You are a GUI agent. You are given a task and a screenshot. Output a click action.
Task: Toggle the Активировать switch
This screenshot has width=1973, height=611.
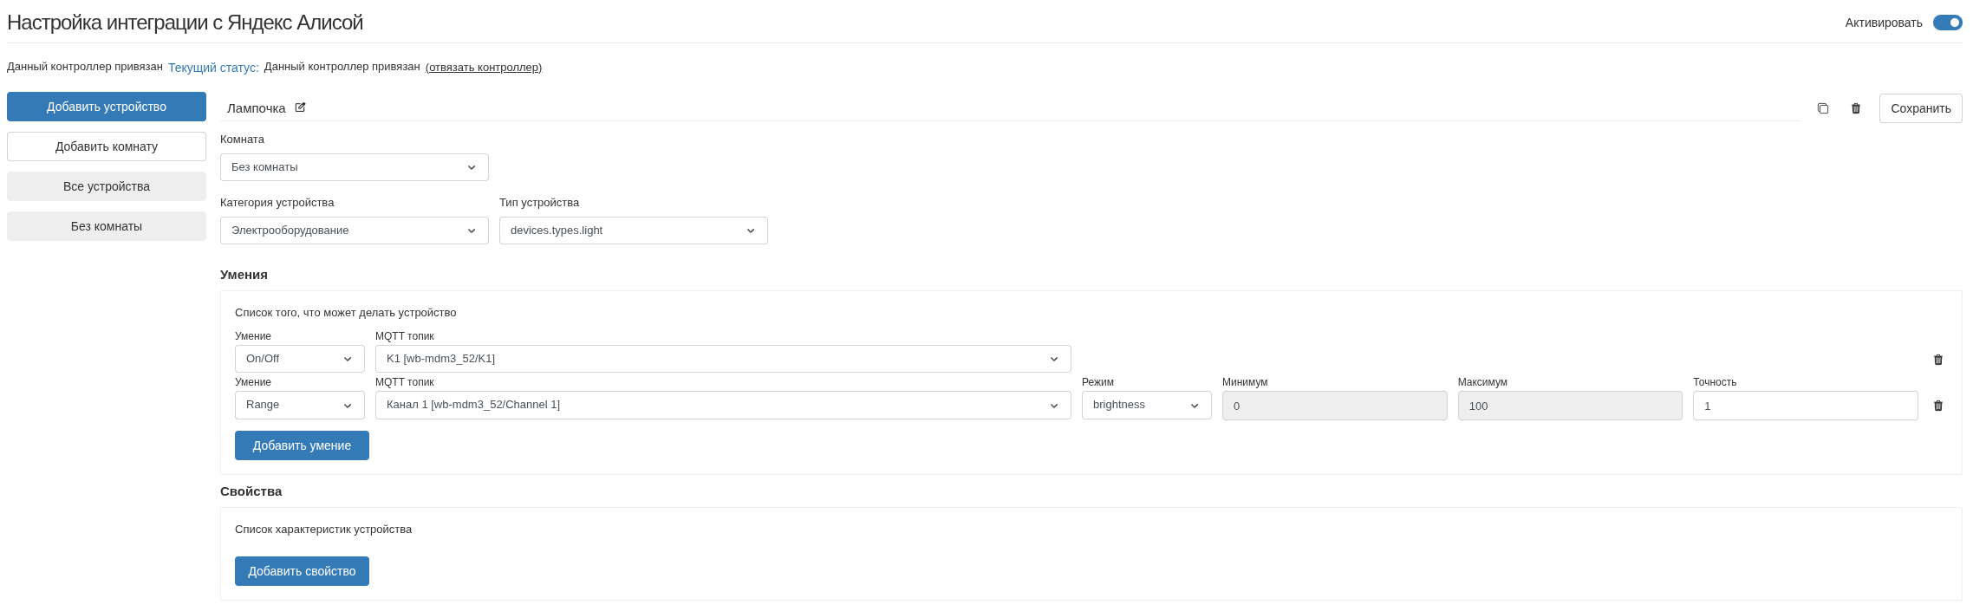(x=1947, y=23)
